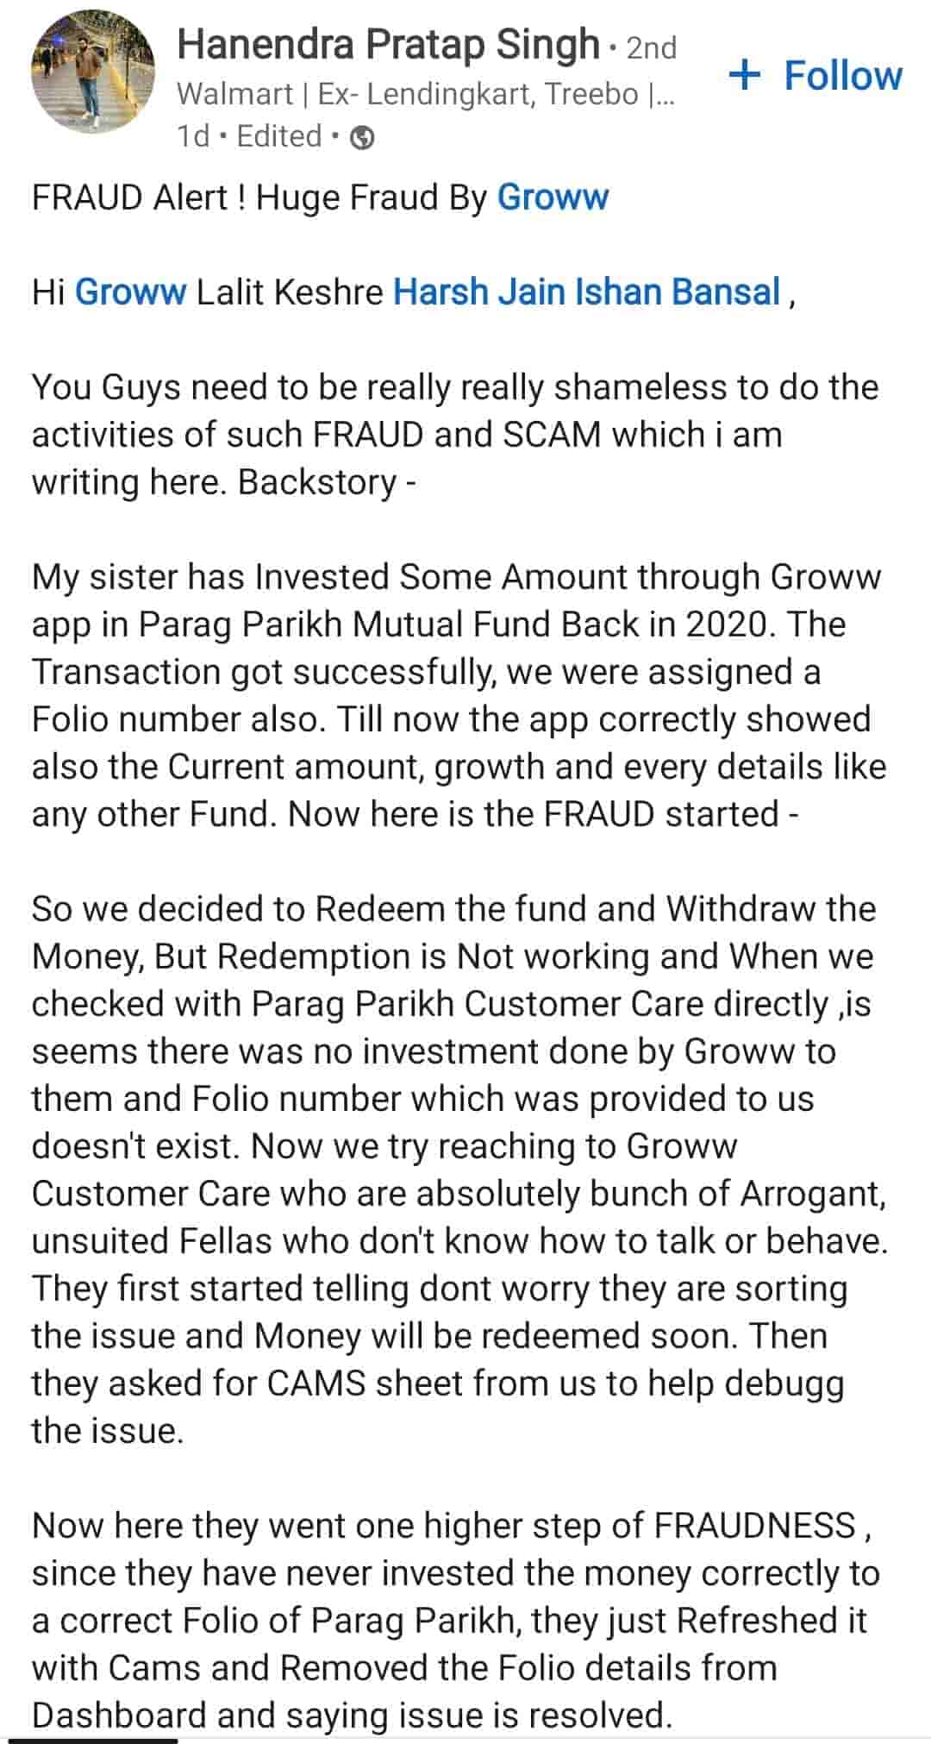Click the "My sister has Invested" paragraph
Image resolution: width=931 pixels, height=1744 pixels.
[457, 695]
